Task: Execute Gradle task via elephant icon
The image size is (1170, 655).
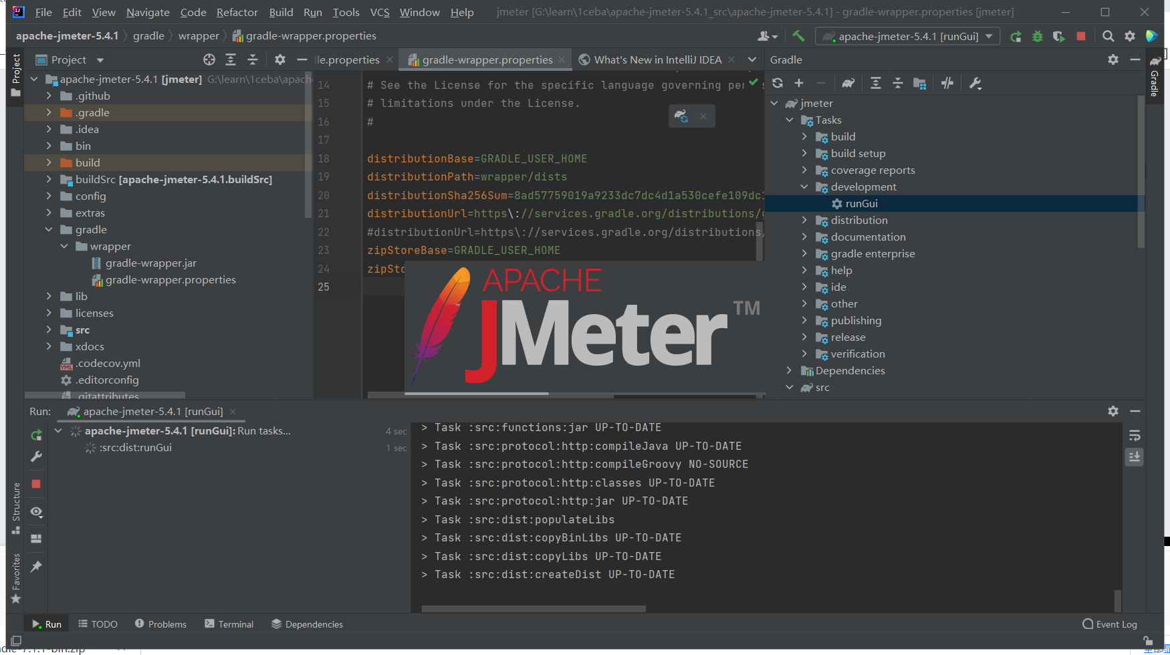Action: 848,83
